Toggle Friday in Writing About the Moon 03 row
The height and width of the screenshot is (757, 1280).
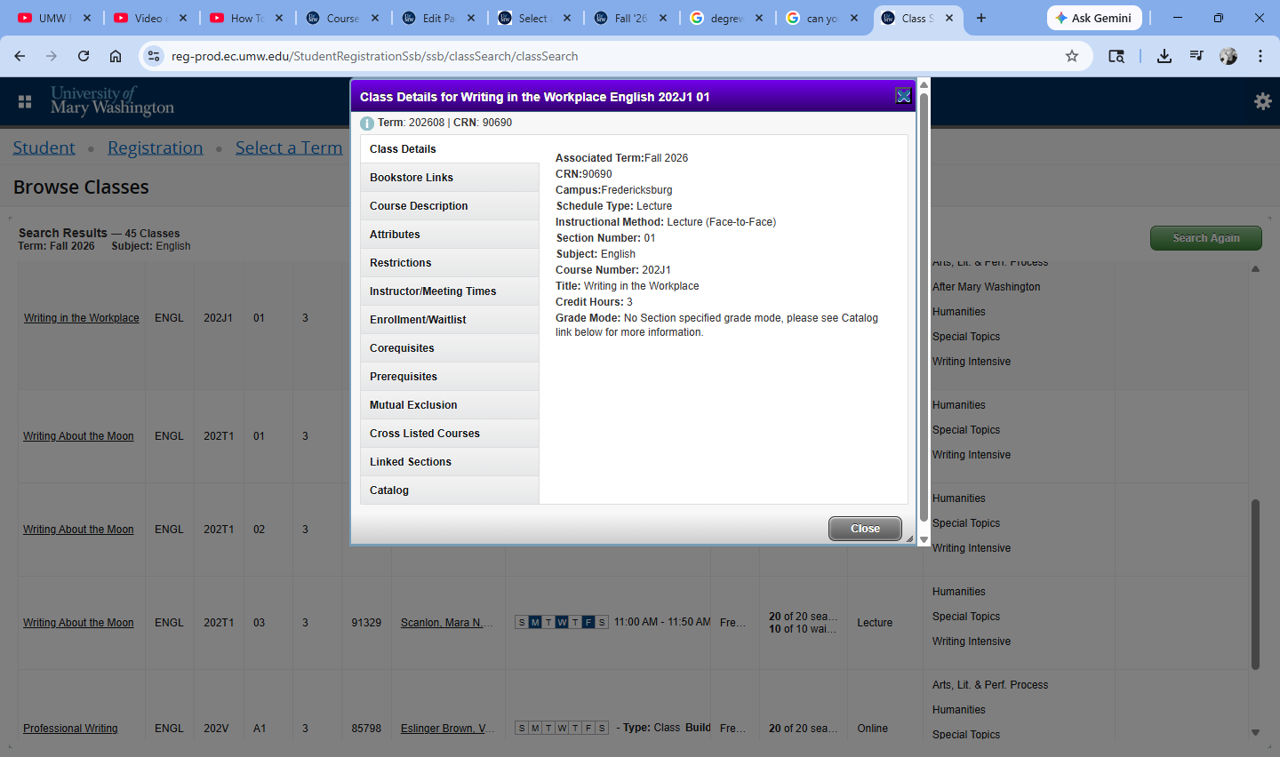point(588,623)
